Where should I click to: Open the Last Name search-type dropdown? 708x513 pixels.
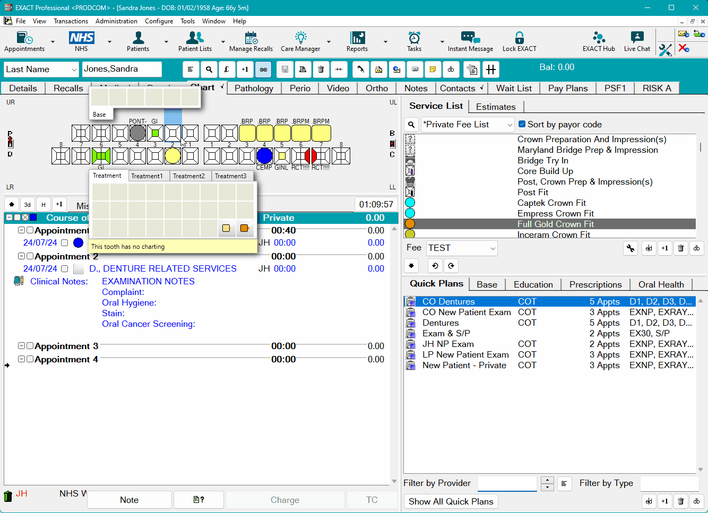74,69
